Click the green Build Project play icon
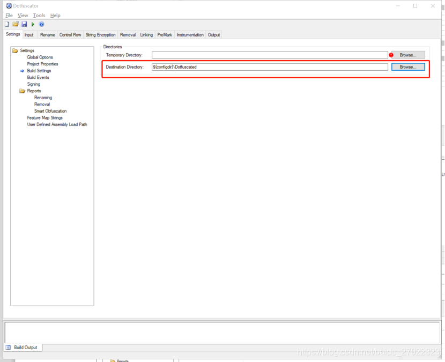This screenshot has height=362, width=445. [33, 25]
